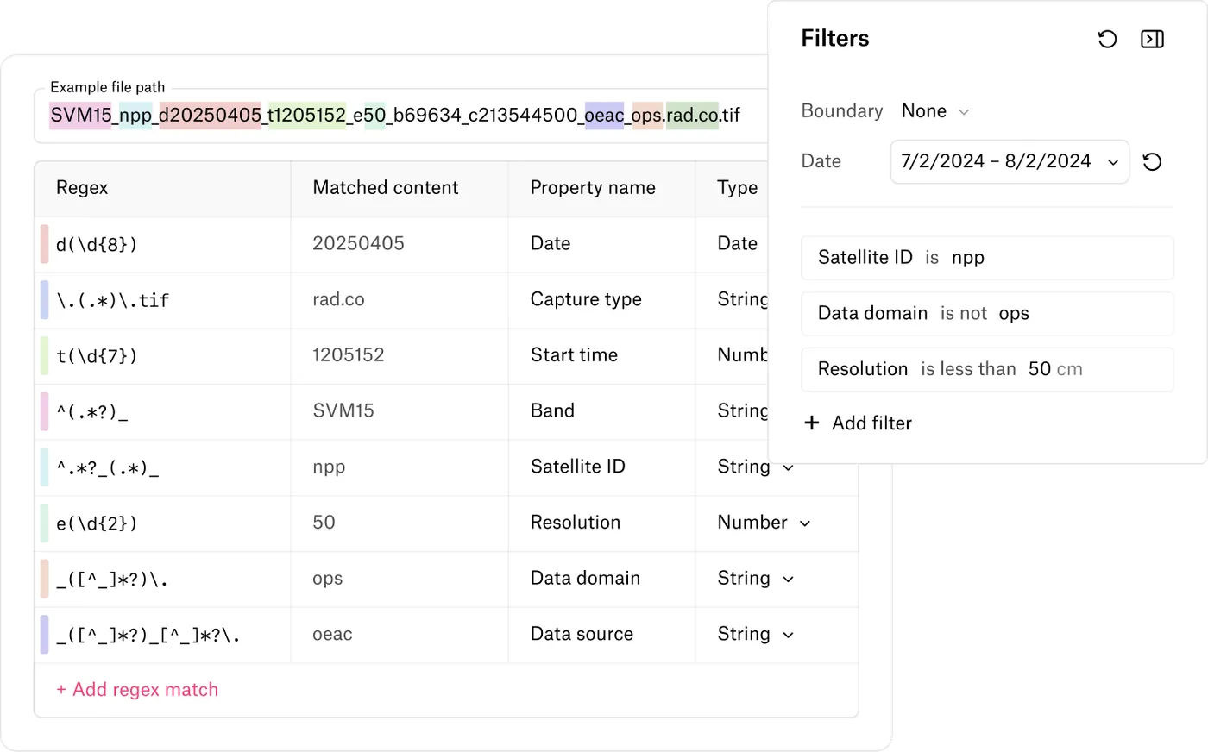Click matched content rad.co
This screenshot has width=1208, height=752.
(338, 299)
